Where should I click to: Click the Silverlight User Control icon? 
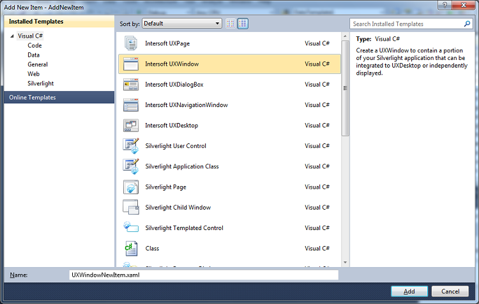131,146
